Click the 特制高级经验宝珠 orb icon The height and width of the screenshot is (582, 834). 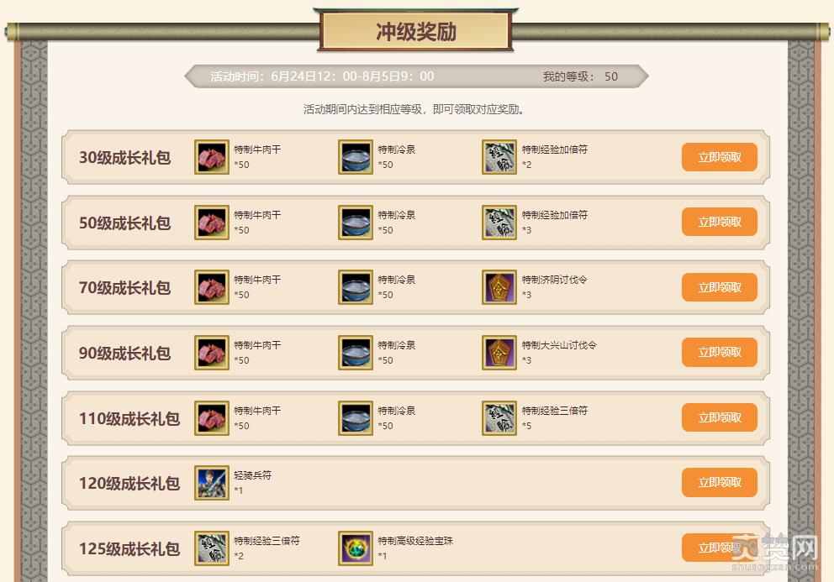click(356, 548)
